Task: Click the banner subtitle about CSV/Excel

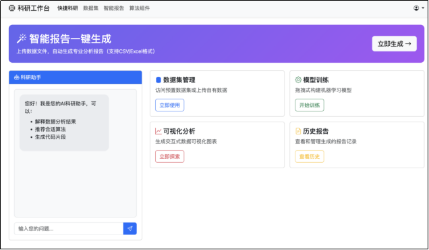Action: click(86, 51)
